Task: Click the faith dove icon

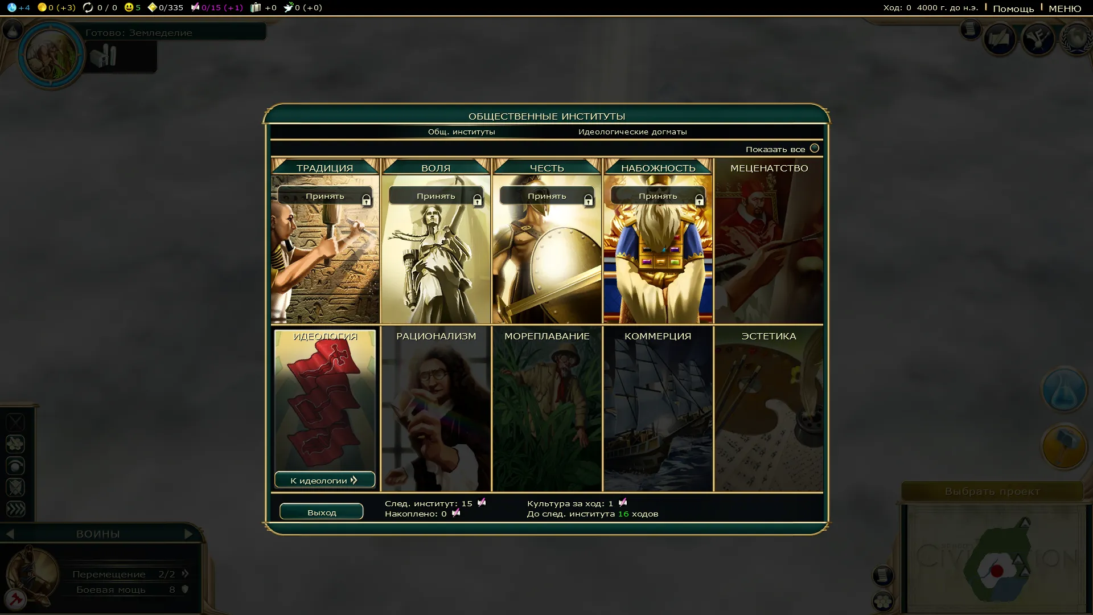Action: [x=289, y=7]
